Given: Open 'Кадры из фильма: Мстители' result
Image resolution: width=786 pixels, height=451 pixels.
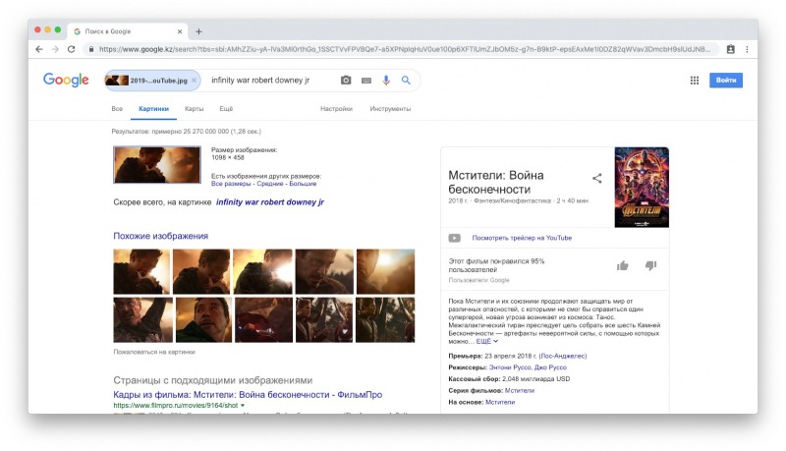Looking at the screenshot, I should (x=248, y=395).
